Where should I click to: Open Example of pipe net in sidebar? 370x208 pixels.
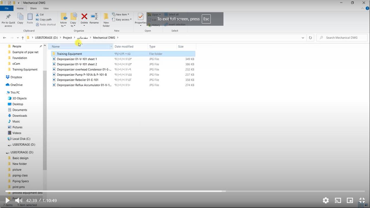[25, 52]
